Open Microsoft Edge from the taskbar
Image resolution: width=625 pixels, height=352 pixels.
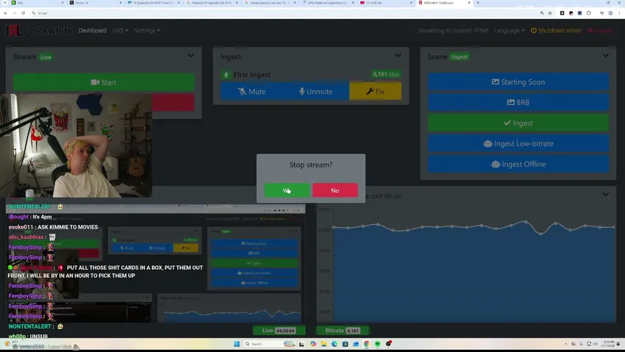(x=334, y=344)
